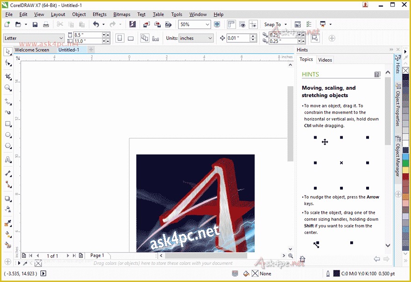Screen dimensions: 411x282
Task: Click the Undo icon
Action: coord(96,24)
